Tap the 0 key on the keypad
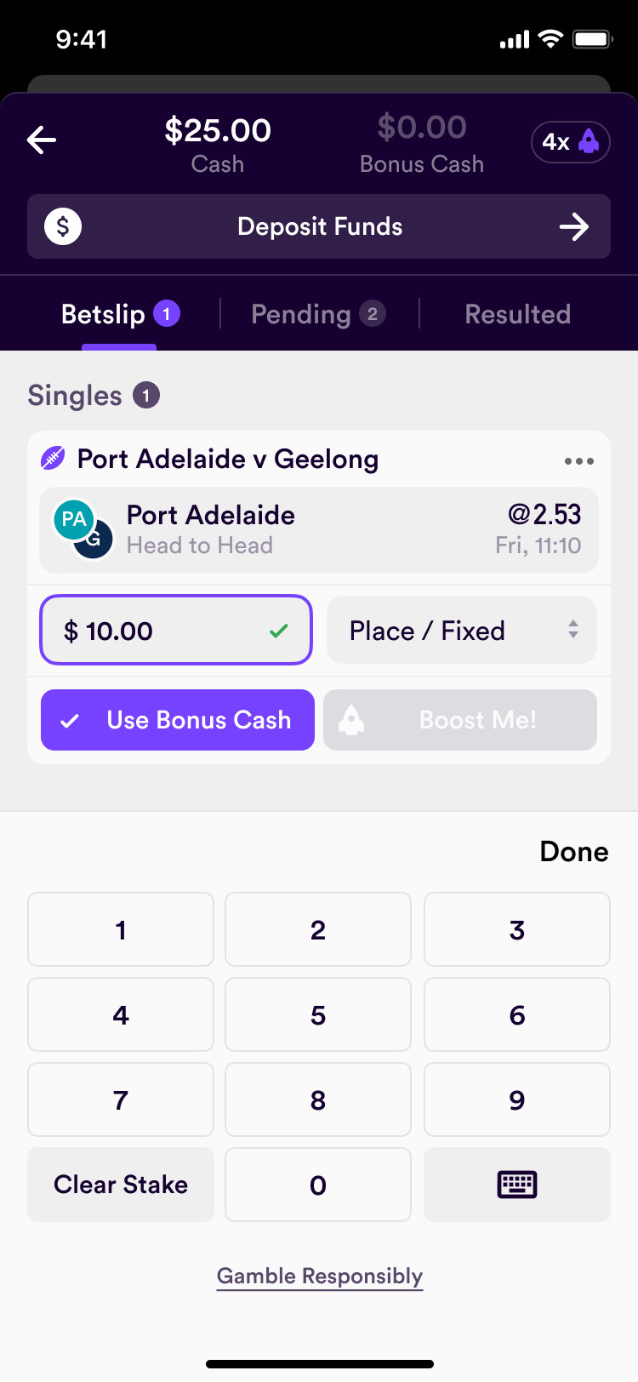Screen dimensions: 638x1382 [318, 1185]
